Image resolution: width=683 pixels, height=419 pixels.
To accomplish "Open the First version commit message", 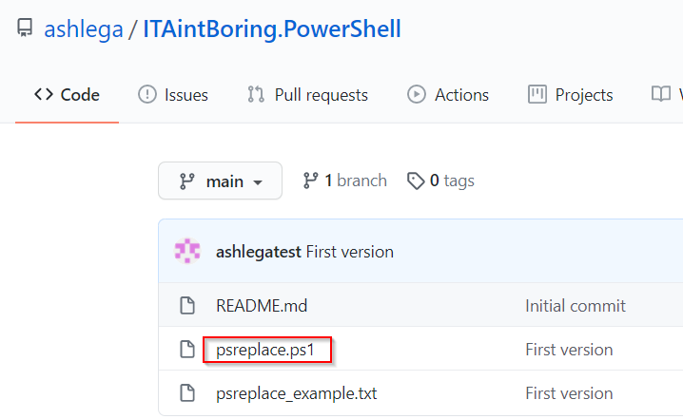I will [x=350, y=252].
